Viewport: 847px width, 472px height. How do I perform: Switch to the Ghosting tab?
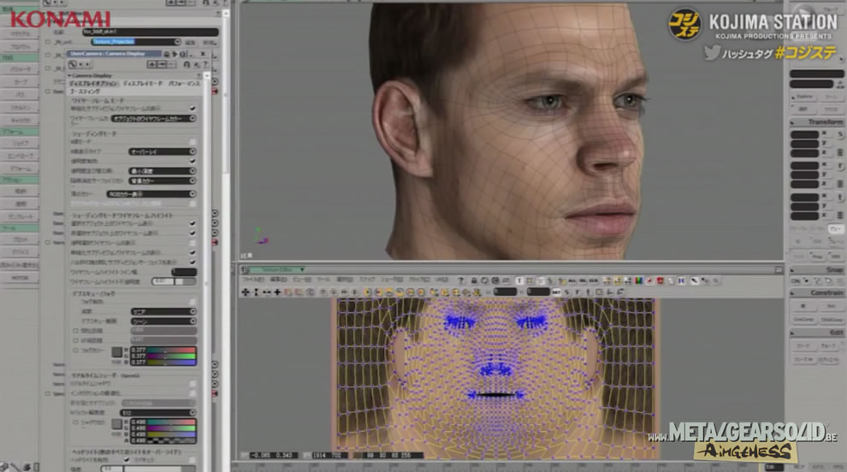85,91
